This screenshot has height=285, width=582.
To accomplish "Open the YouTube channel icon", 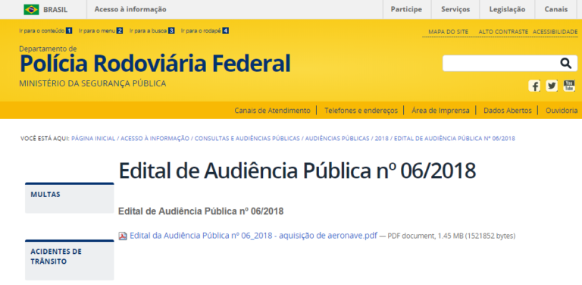I will 569,86.
